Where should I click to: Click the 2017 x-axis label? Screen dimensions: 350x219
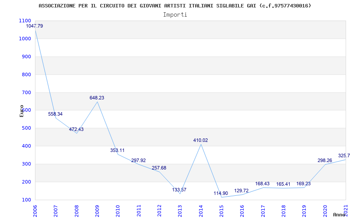263,211
